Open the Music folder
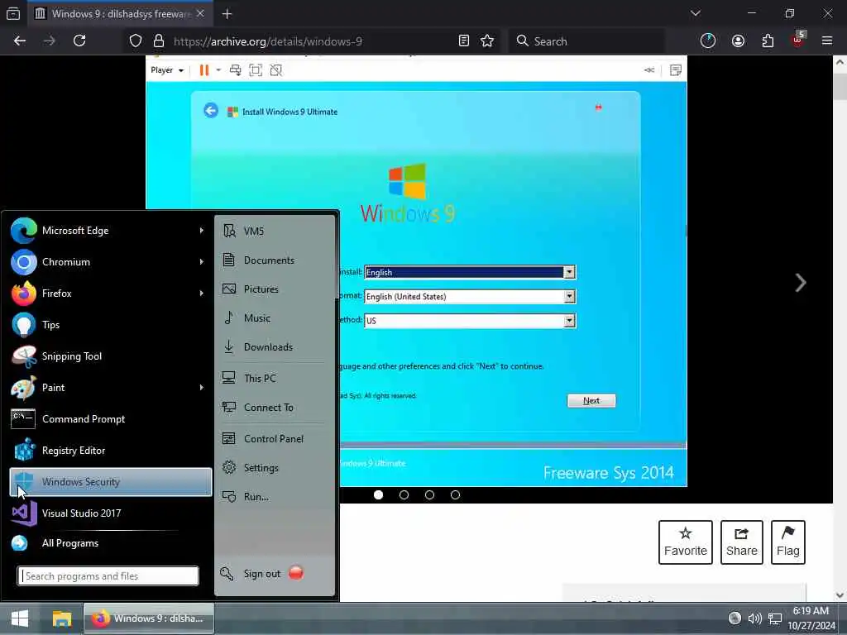 point(275,318)
